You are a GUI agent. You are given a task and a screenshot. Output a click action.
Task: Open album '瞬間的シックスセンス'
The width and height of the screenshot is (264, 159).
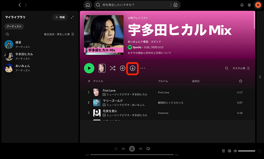170,103
